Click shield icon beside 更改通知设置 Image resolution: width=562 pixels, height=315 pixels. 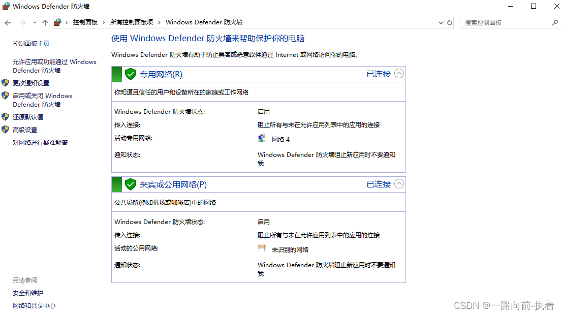click(5, 83)
